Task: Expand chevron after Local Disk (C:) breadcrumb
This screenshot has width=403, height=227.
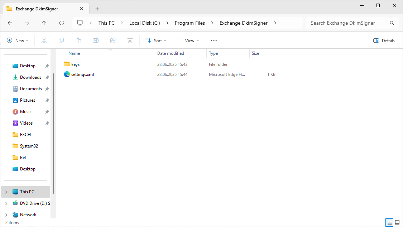Action: point(167,23)
